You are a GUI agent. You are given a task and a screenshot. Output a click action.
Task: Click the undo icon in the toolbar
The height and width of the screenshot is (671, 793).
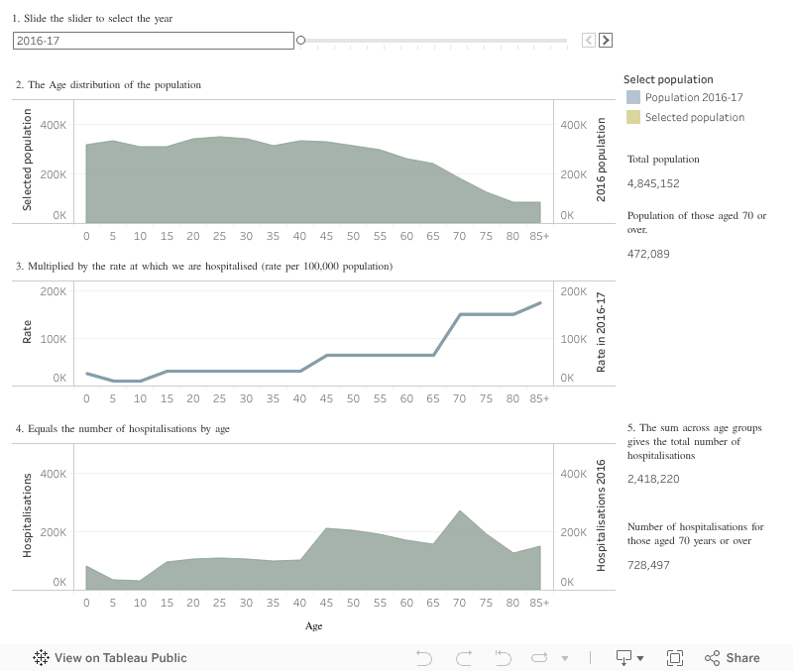coord(424,657)
